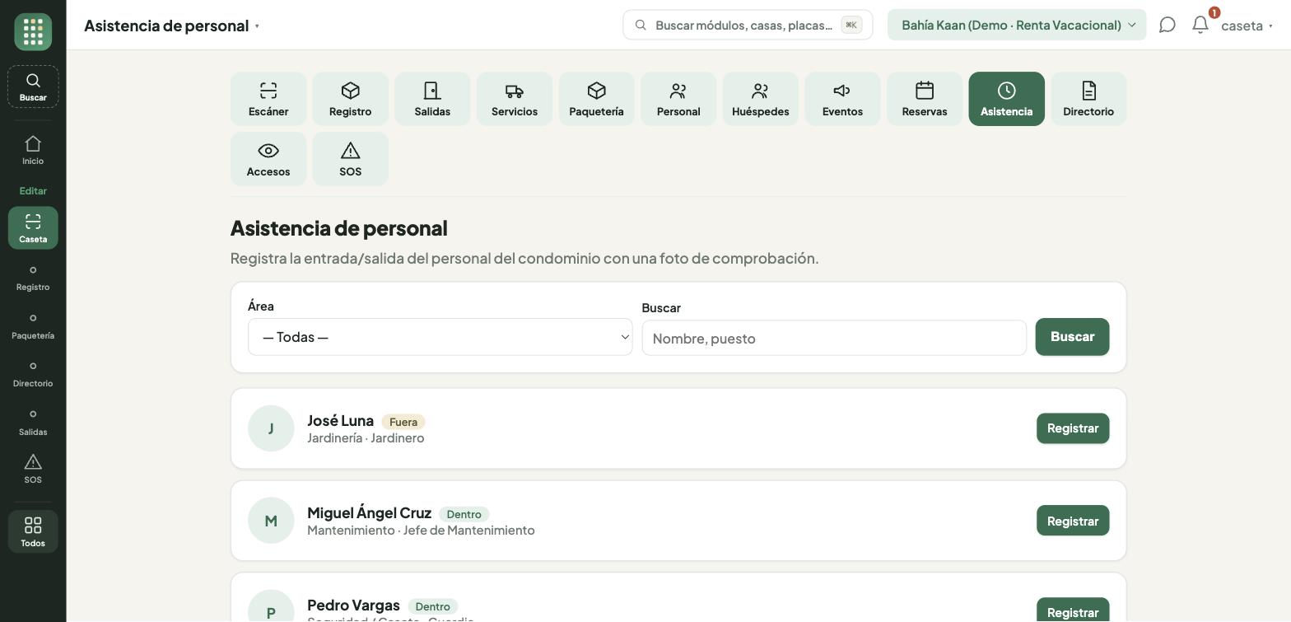Expand the Asistencia de personal title dropdown
The width and height of the screenshot is (1291, 622).
(x=172, y=26)
